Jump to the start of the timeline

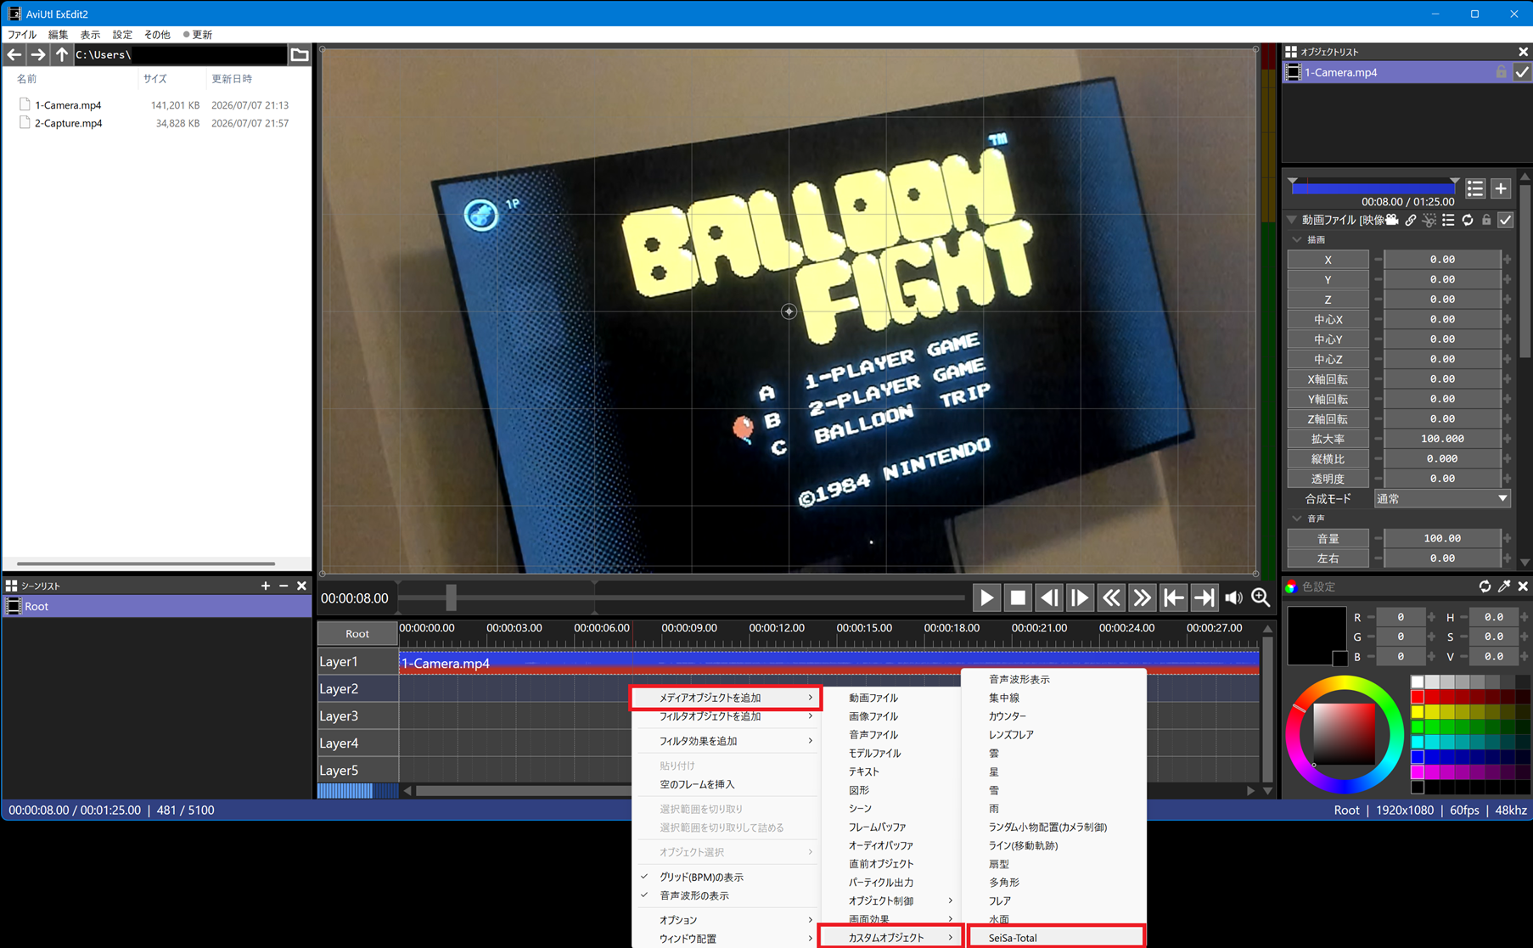click(1173, 598)
